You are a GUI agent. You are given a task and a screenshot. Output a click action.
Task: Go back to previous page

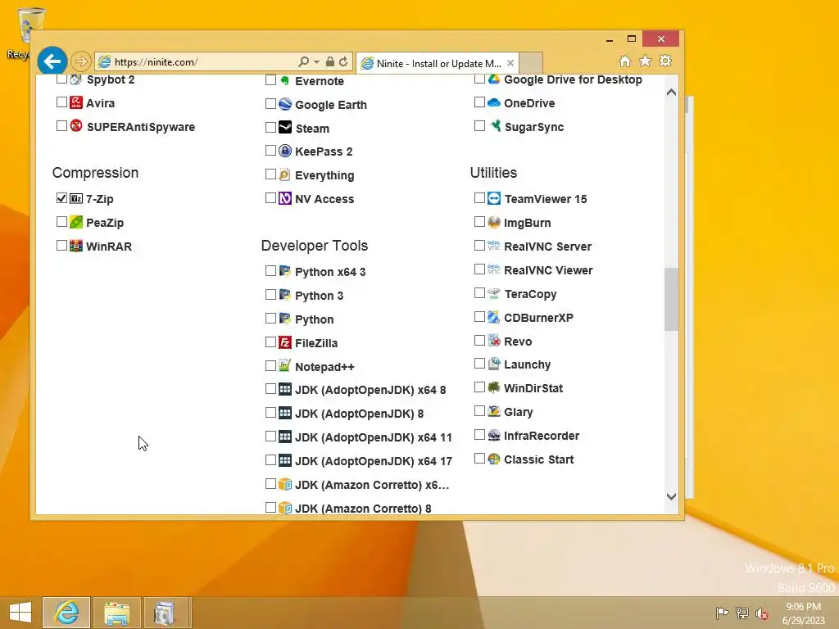coord(52,61)
